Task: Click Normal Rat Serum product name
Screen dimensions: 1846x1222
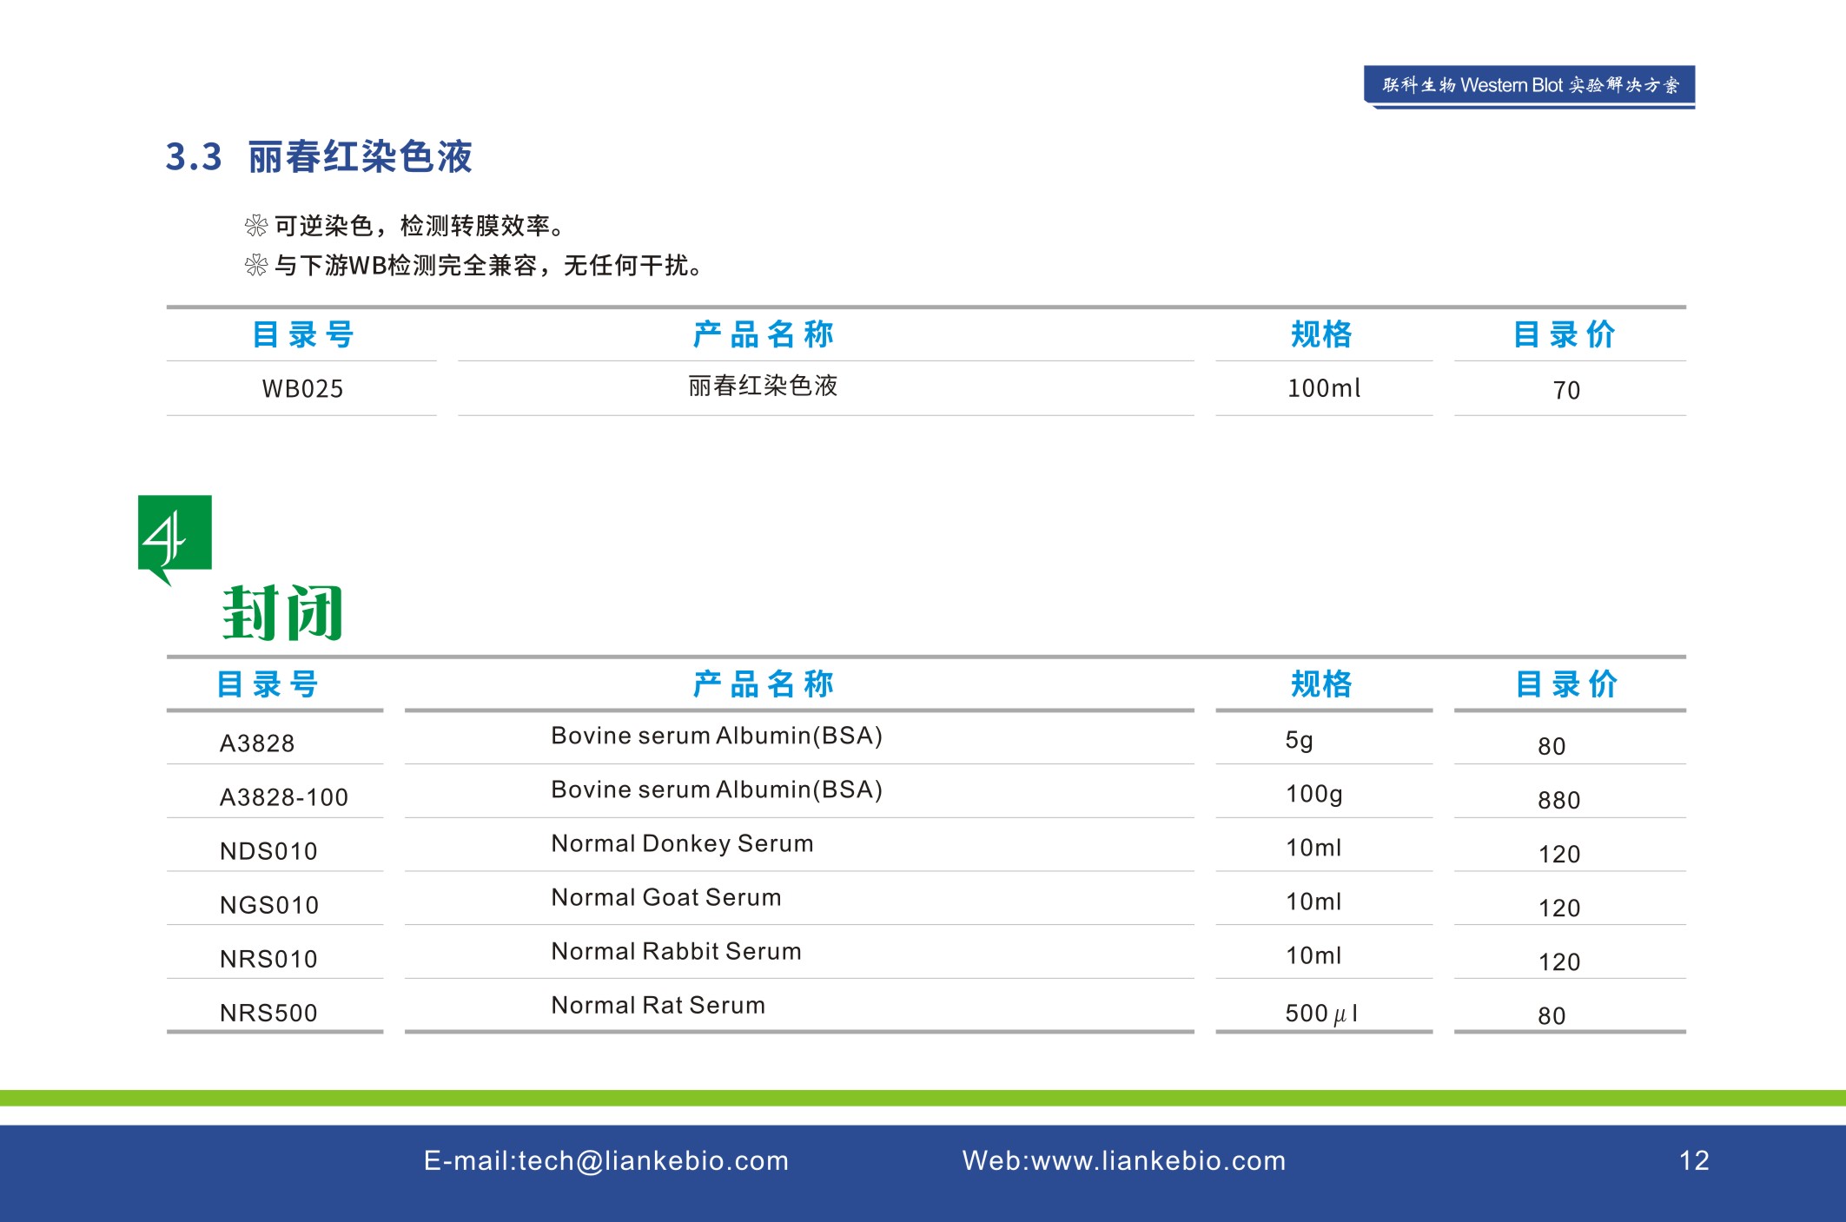Action: pyautogui.click(x=658, y=1005)
